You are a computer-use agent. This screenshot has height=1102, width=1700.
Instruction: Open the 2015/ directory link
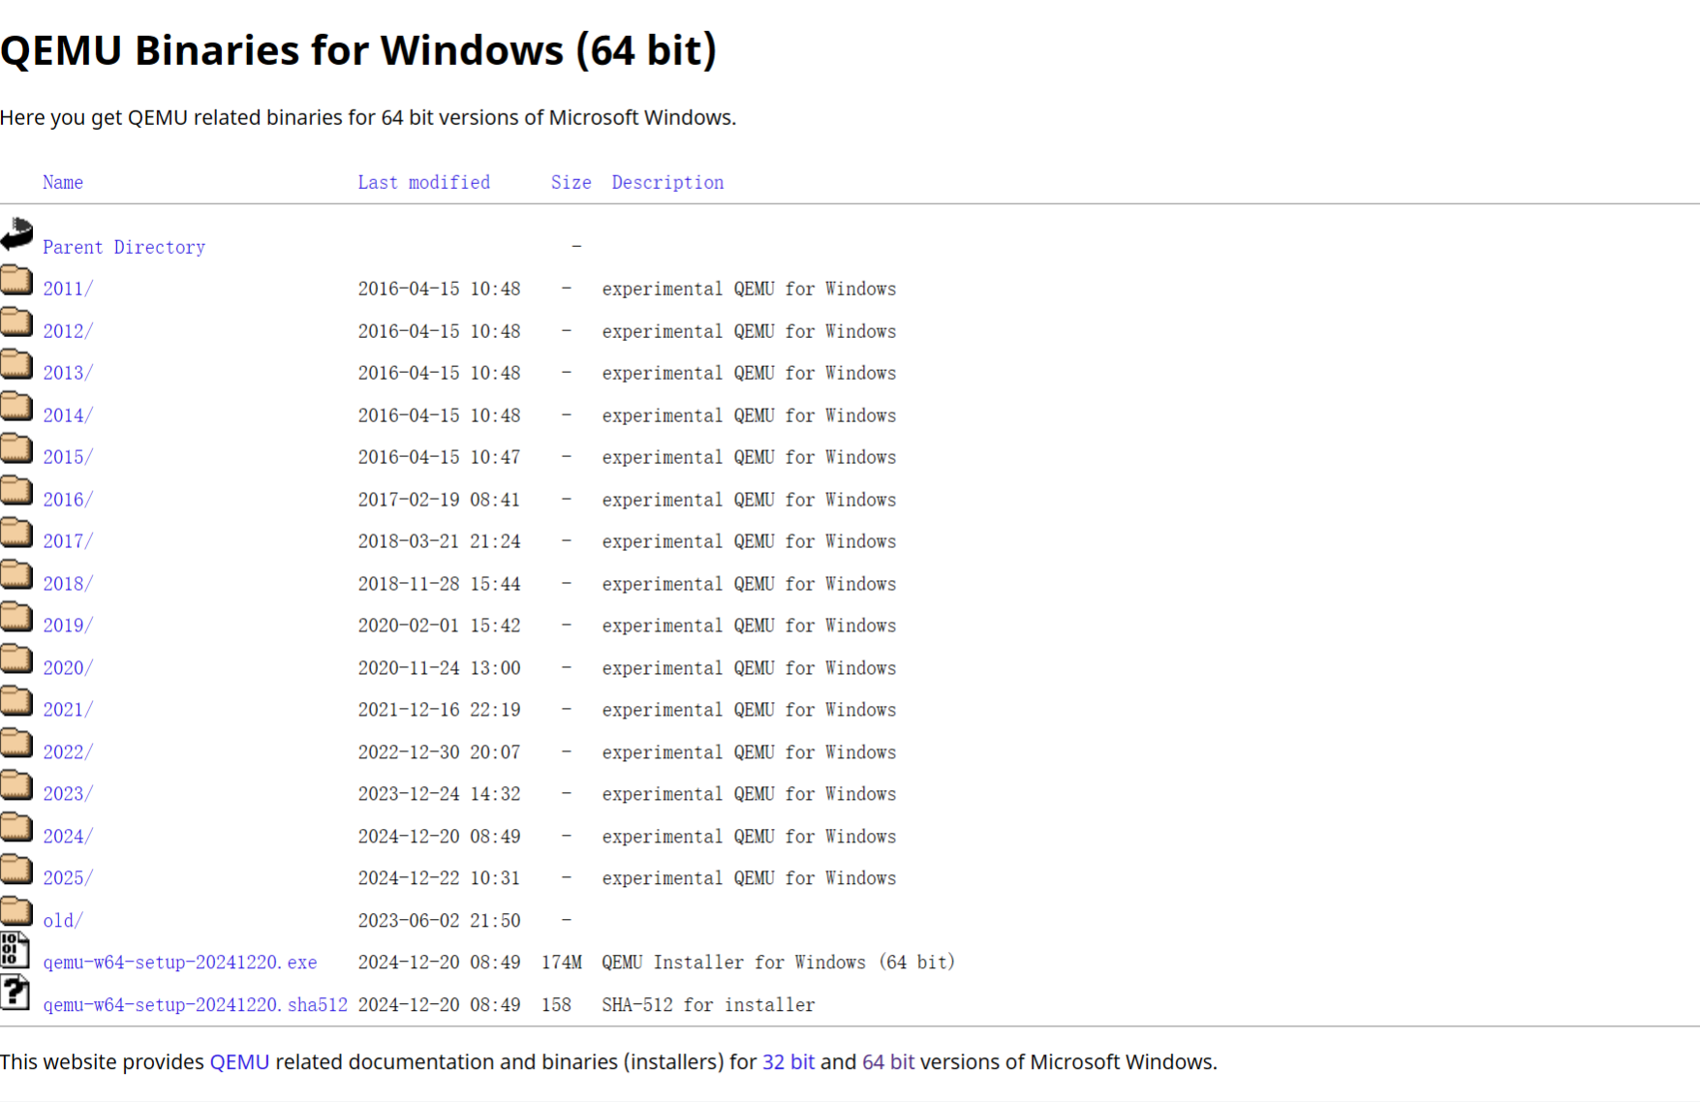tap(68, 457)
